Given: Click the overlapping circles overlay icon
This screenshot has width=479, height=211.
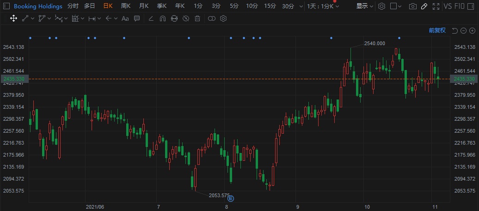Looking at the screenshot, I should click(212, 18).
